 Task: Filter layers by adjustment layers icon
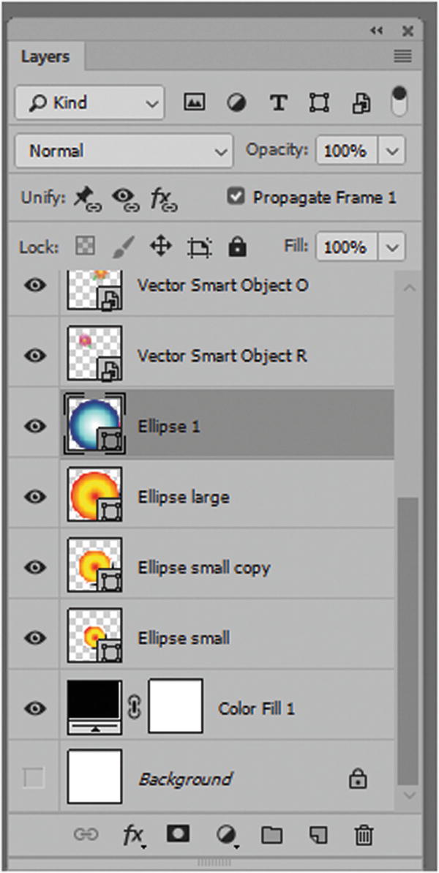coord(236,102)
